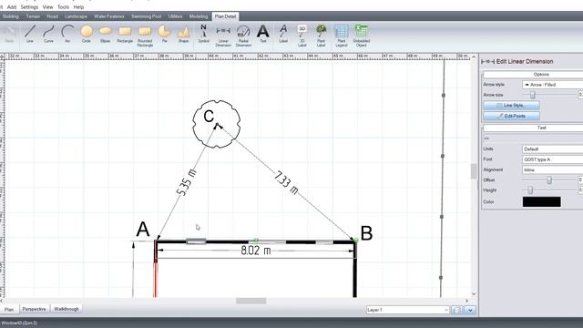
Task: Click the 5.35 m dimension label
Action: pos(186,182)
